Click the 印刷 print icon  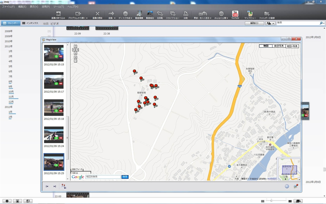186,14
